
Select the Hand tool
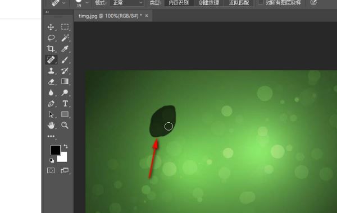coord(51,125)
